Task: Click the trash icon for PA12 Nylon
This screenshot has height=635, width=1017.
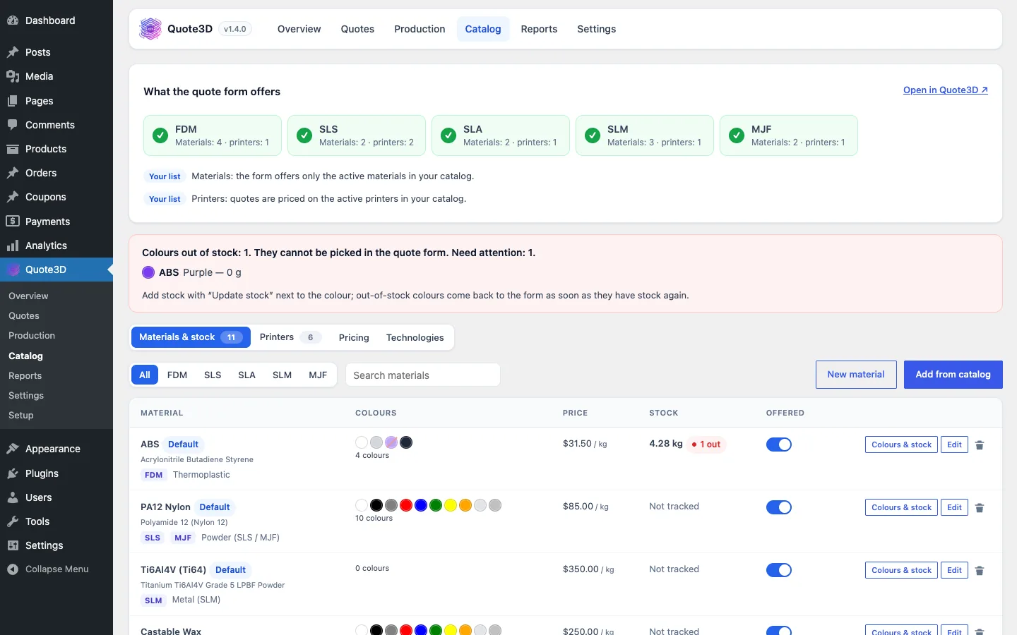Action: (x=980, y=508)
